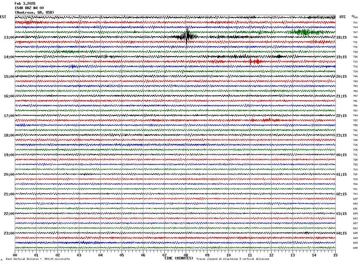This screenshot has height=263, width=359.
Task: Click the 14:00 EST row label
Action: click(9, 57)
